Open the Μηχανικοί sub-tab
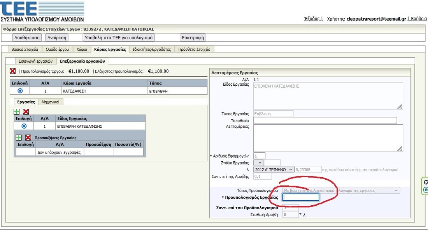 pyautogui.click(x=51, y=102)
